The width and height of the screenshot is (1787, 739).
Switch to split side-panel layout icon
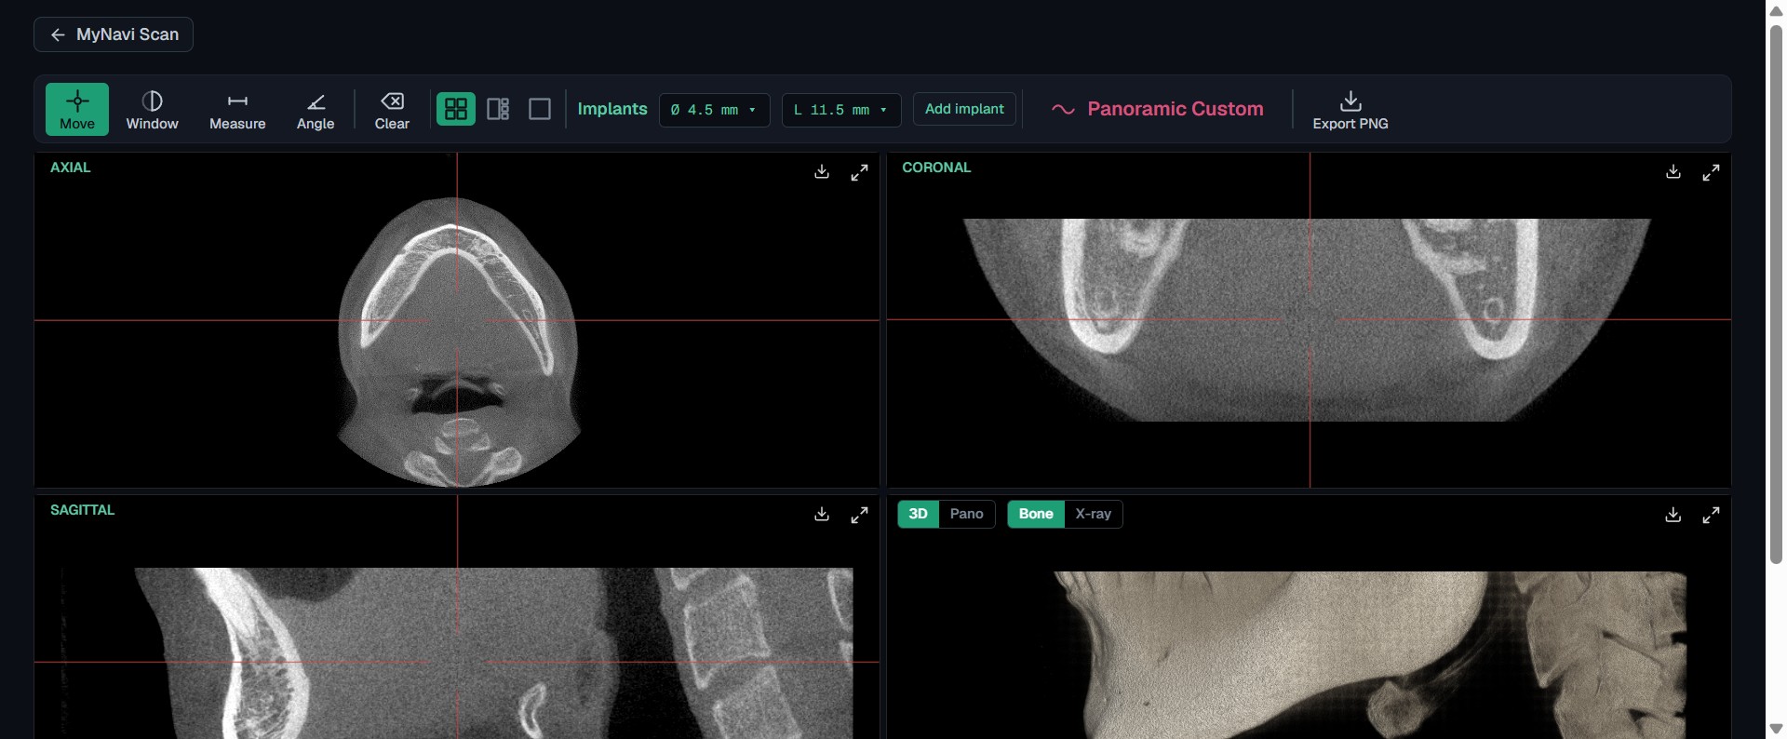[498, 109]
